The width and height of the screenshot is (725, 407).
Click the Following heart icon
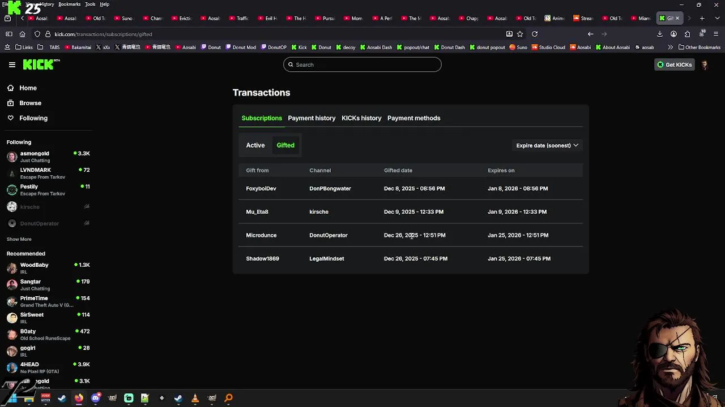pyautogui.click(x=10, y=118)
